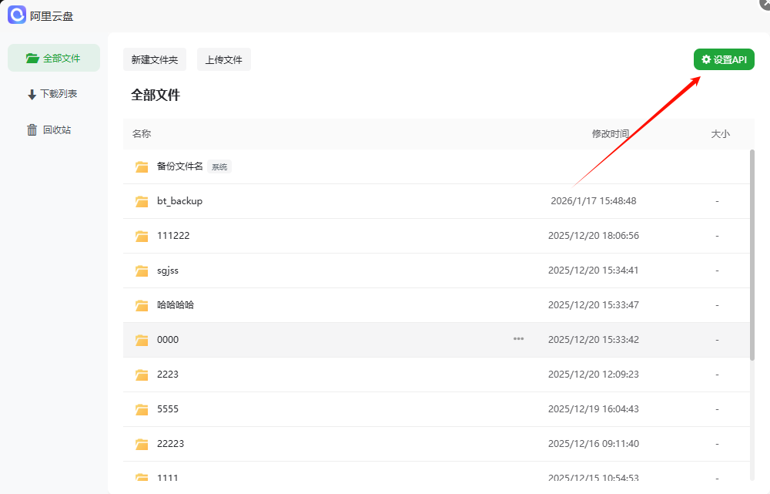Open the 2223 folder icon

(x=142, y=374)
